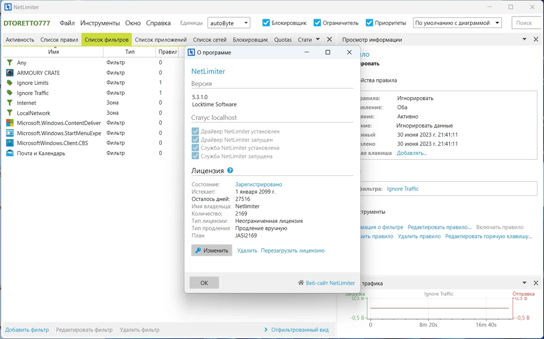Screen dimensions: 544x339
Task: Click the NetLimiter icon in the О программе title bar
Action: pyautogui.click(x=191, y=52)
